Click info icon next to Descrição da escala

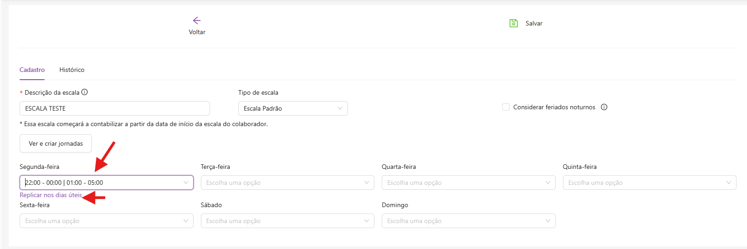(x=84, y=92)
